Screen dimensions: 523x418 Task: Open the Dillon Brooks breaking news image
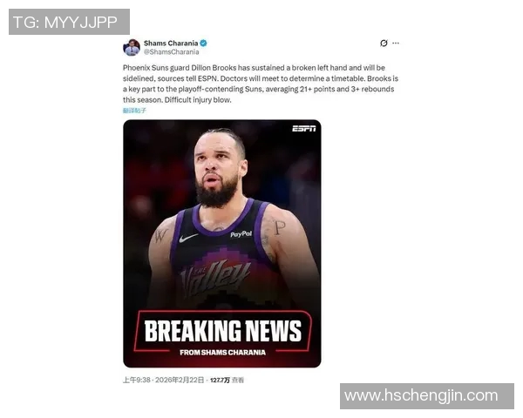pos(221,243)
